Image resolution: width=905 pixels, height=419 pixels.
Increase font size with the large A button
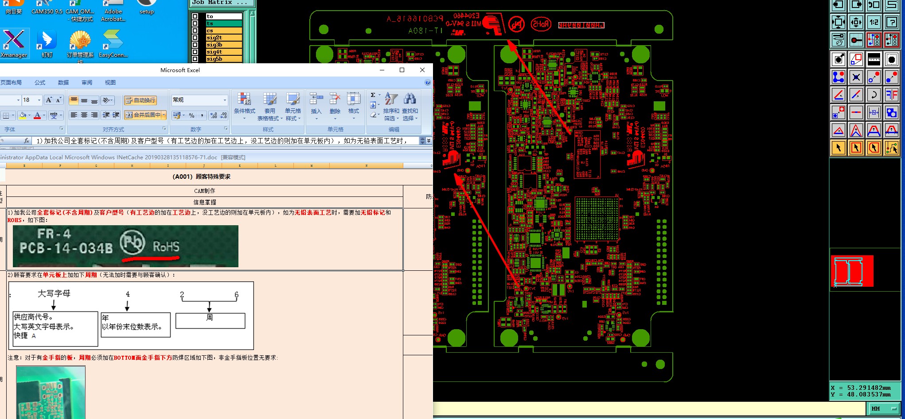(49, 100)
